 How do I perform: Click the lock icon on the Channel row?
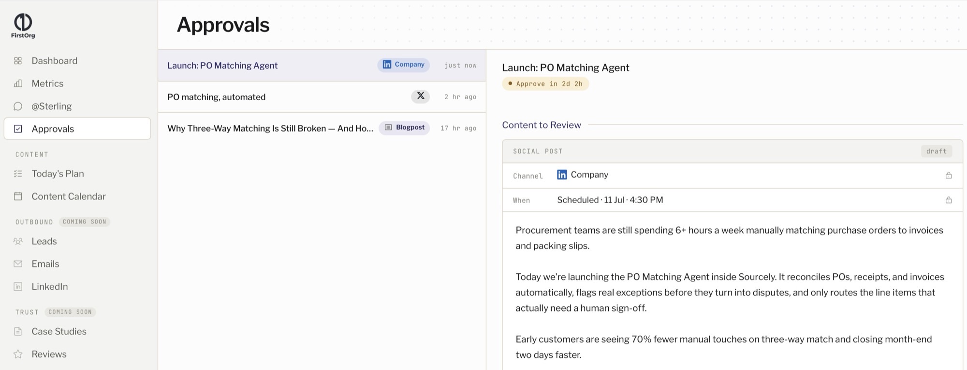coord(948,176)
